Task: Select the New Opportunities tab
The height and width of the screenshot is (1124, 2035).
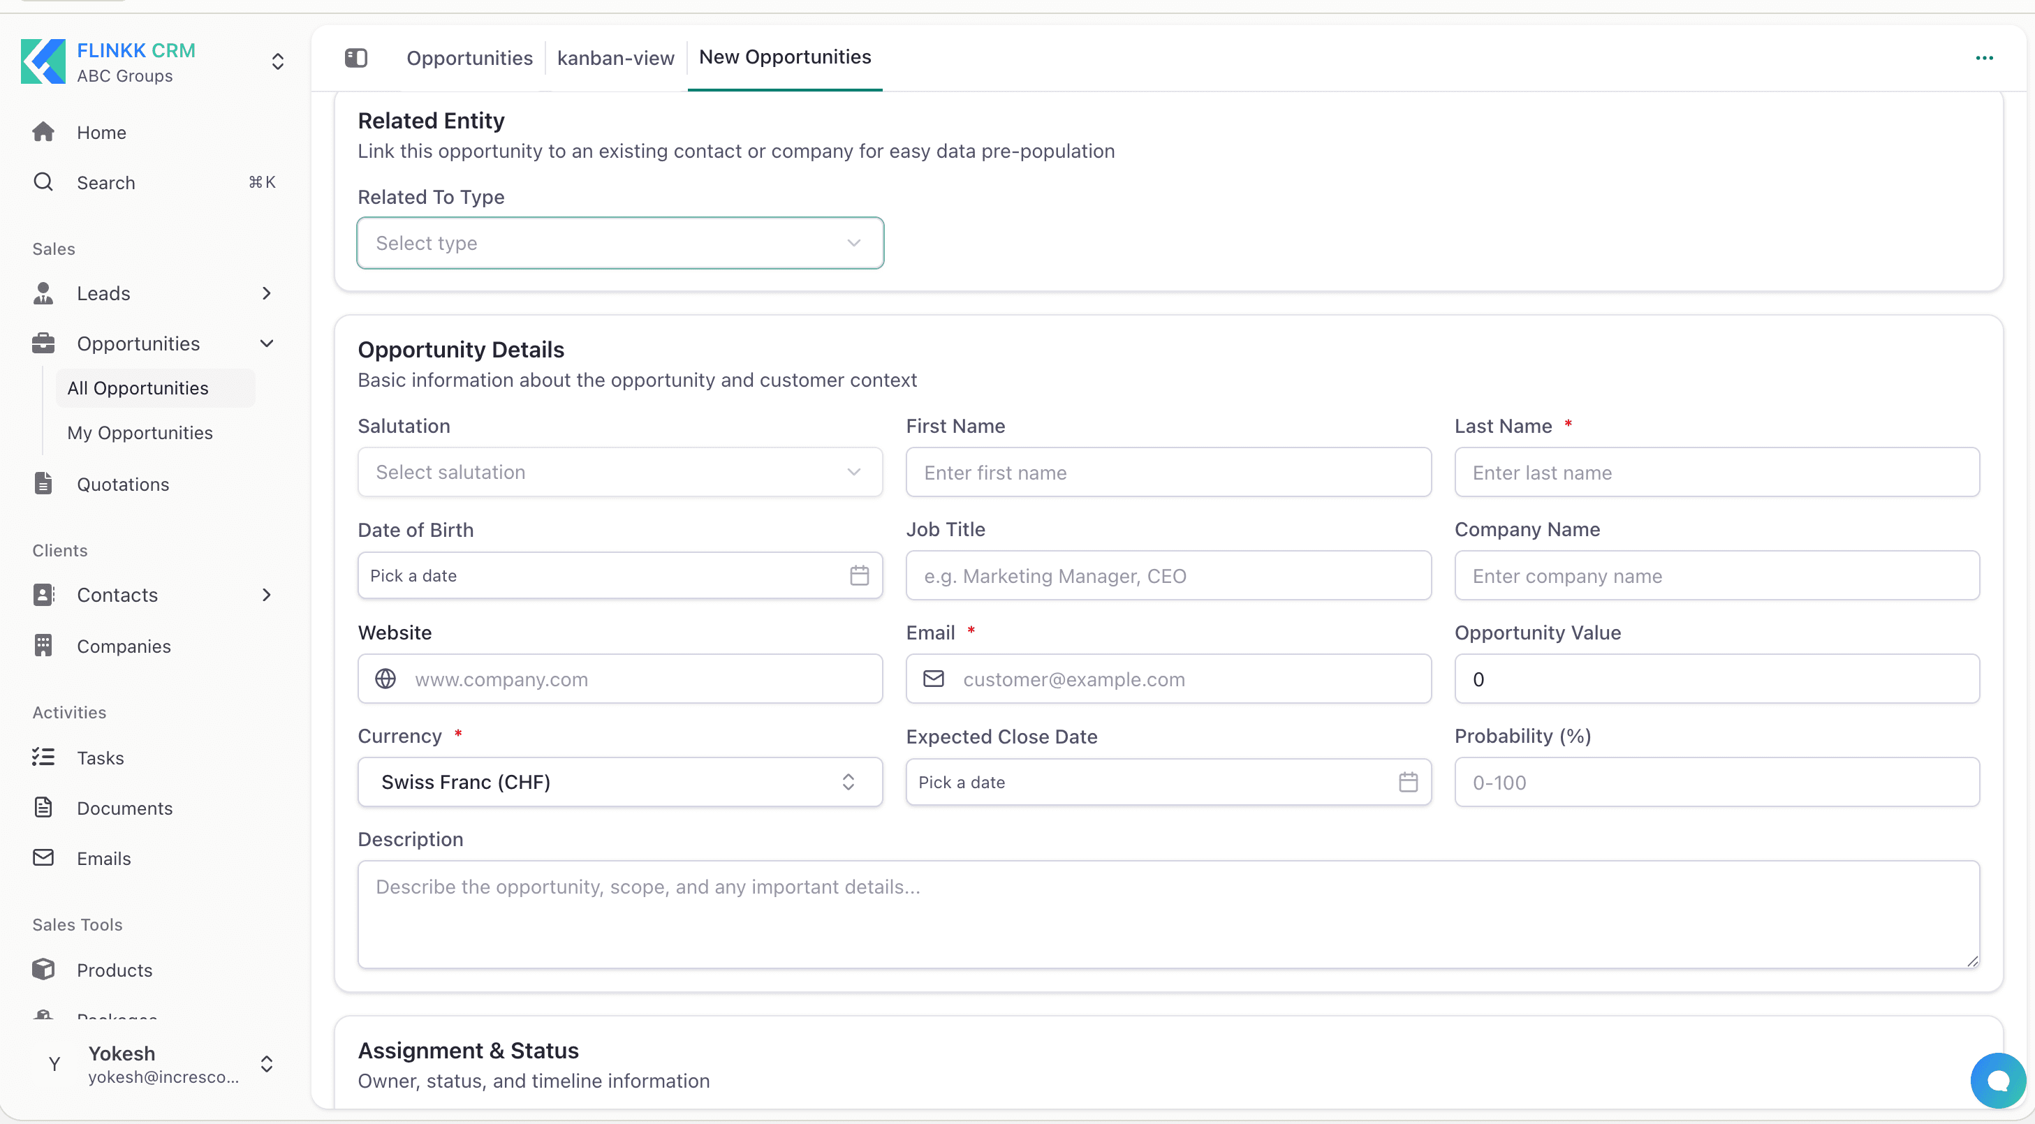Action: [785, 57]
